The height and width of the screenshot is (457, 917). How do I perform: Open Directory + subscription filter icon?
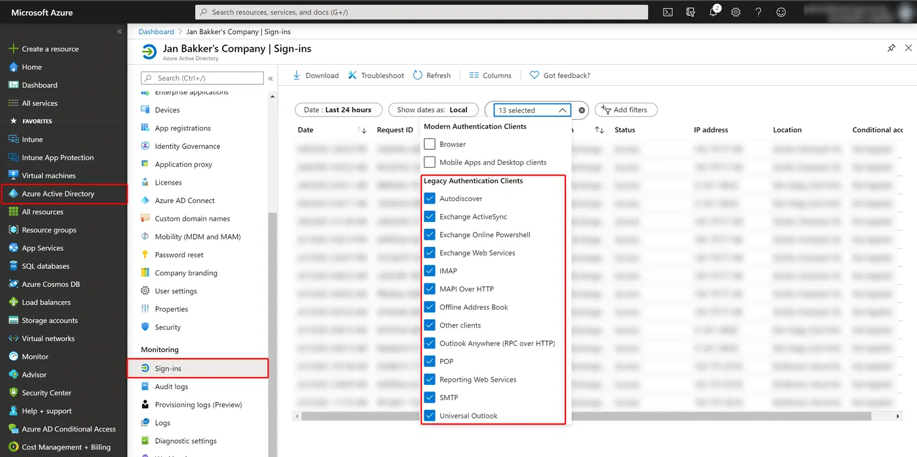point(690,12)
